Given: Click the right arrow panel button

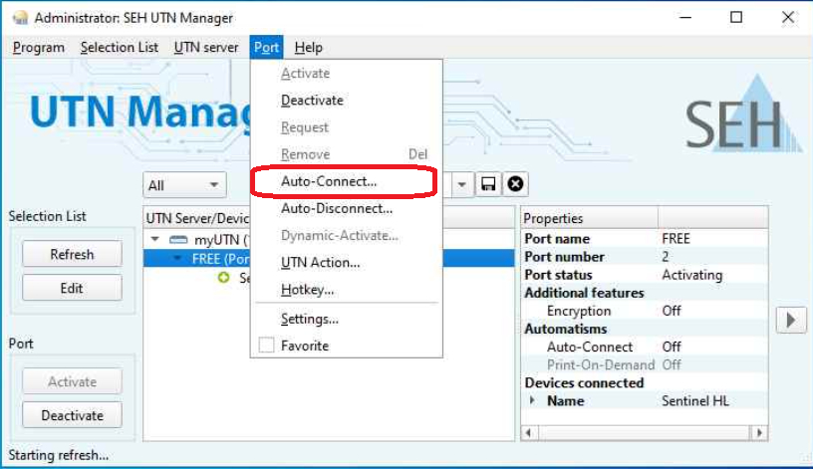Looking at the screenshot, I should coord(791,320).
